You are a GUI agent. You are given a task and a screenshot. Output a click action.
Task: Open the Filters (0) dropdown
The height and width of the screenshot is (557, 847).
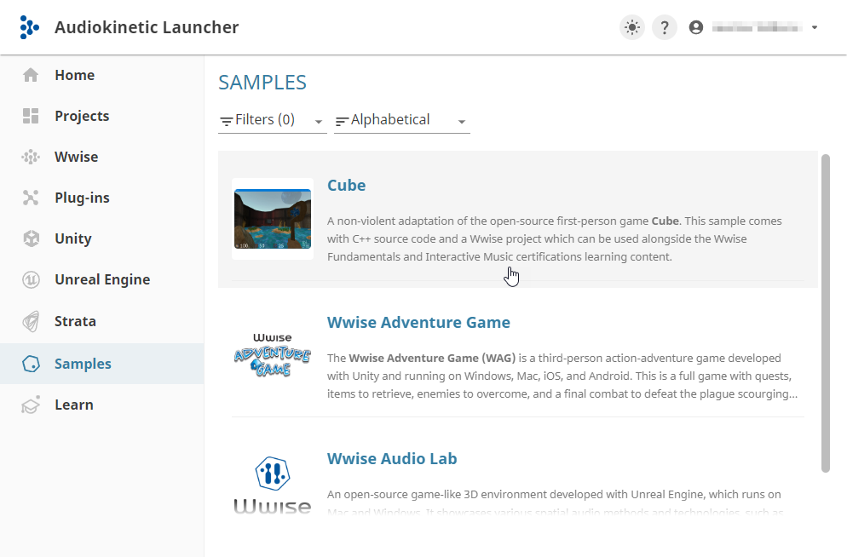[x=273, y=120]
